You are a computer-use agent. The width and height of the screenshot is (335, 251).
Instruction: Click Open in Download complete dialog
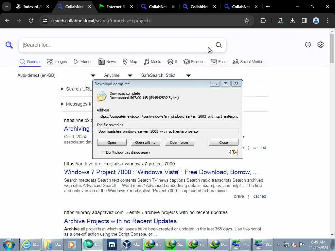pos(112,142)
